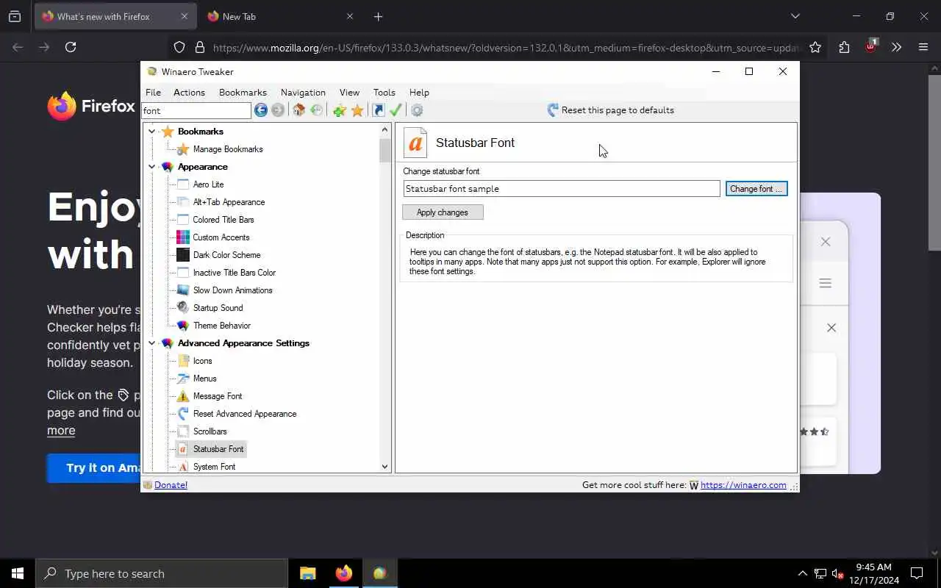Click the orange star bookmarks toolbar icon
This screenshot has height=588, width=941.
pyautogui.click(x=357, y=110)
